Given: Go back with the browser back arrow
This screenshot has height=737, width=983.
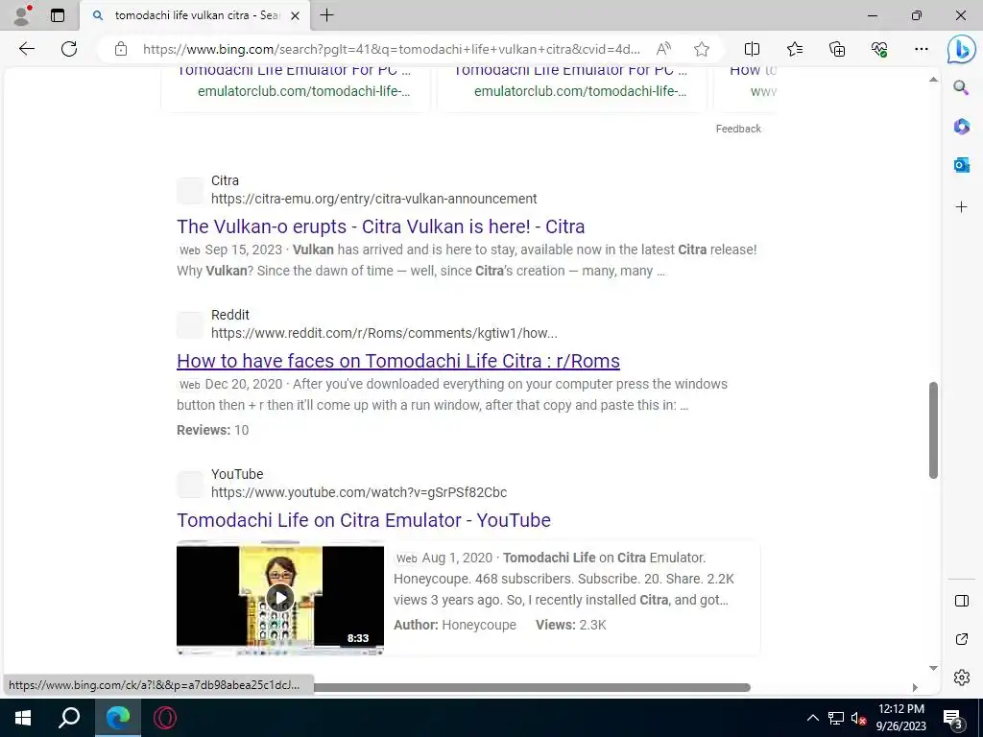Looking at the screenshot, I should 26,49.
